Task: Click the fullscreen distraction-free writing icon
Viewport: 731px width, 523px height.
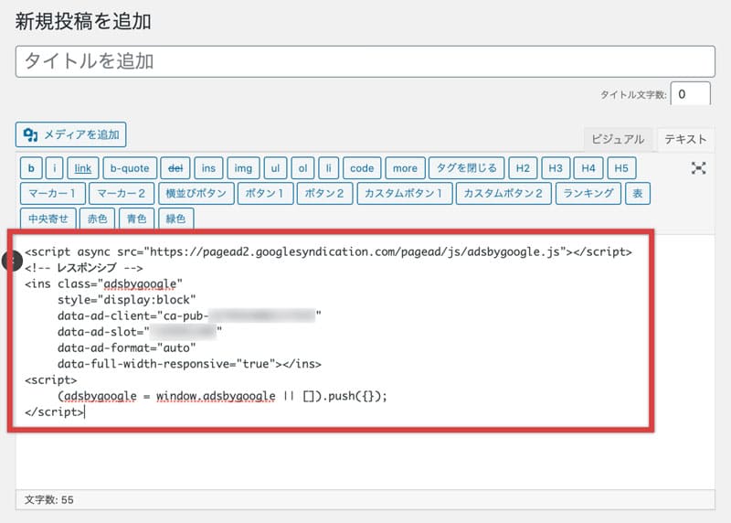Action: click(698, 168)
